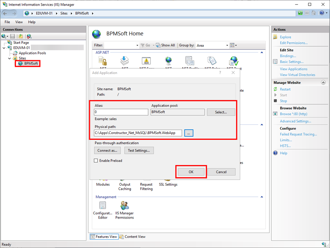Cancel the Add Application dialog
The image size is (330, 248).
click(x=221, y=172)
